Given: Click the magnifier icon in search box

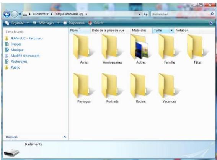Looking at the screenshot, I should pos(212,14).
